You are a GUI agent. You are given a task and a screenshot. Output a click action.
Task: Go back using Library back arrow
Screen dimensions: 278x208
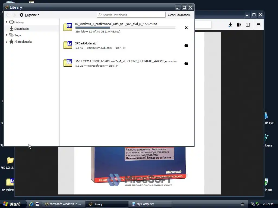(x=7, y=15)
